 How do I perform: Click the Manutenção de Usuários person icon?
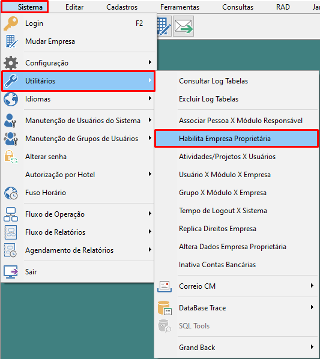10,121
